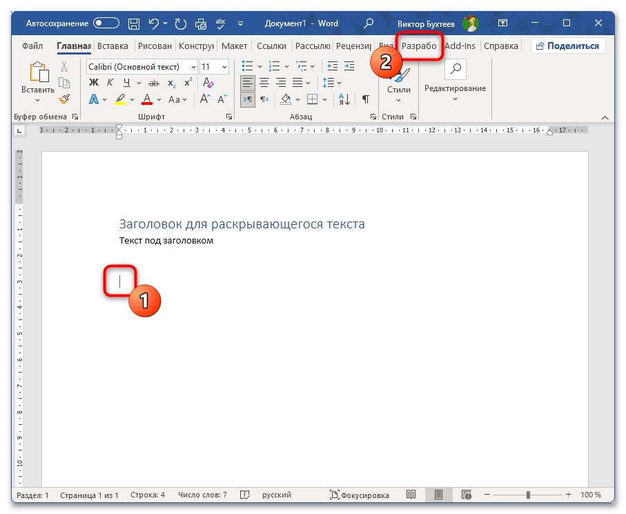The image size is (626, 514).
Task: Switch to the Разработчик tab
Action: tap(419, 46)
